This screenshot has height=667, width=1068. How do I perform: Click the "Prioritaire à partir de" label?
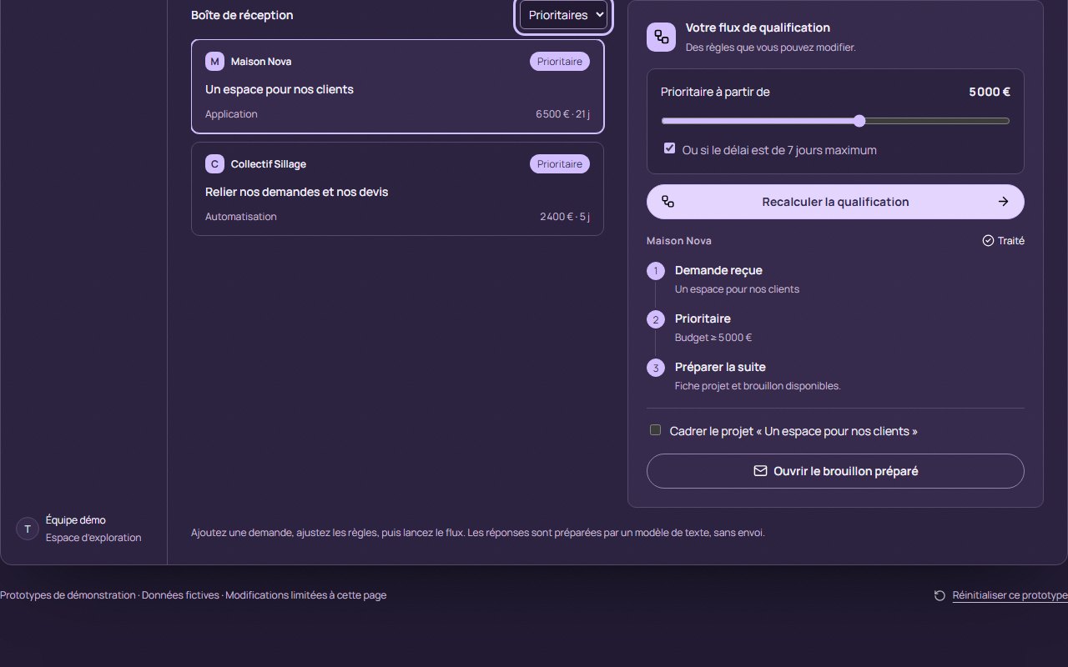(715, 92)
